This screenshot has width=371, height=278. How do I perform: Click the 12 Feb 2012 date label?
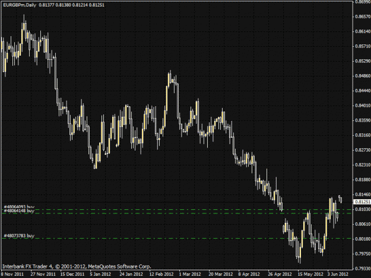tap(161, 274)
